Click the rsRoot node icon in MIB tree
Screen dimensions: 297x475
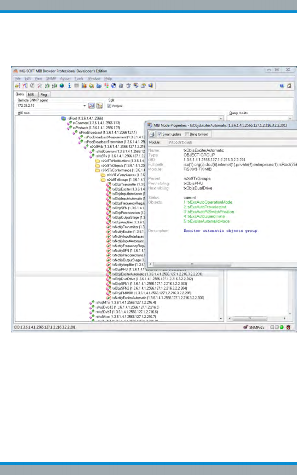[x=64, y=118]
